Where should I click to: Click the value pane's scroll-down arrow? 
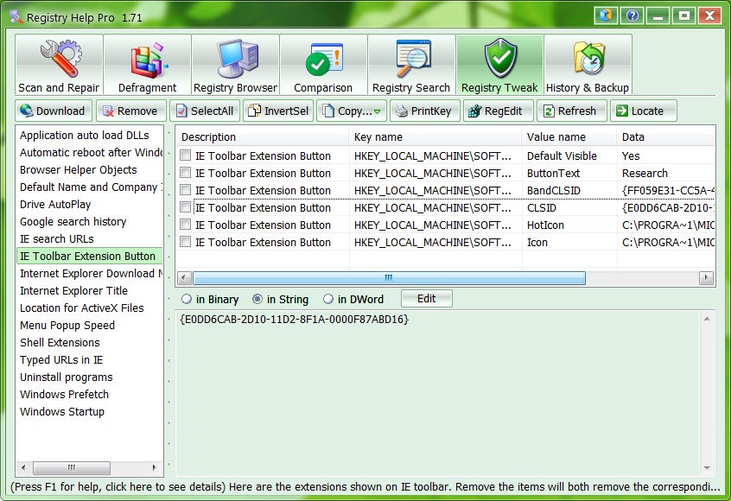pyautogui.click(x=707, y=467)
